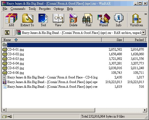Viewport: 149px width, 120px height.
Task: Start VirusScan on the archive
Action: click(x=136, y=20)
